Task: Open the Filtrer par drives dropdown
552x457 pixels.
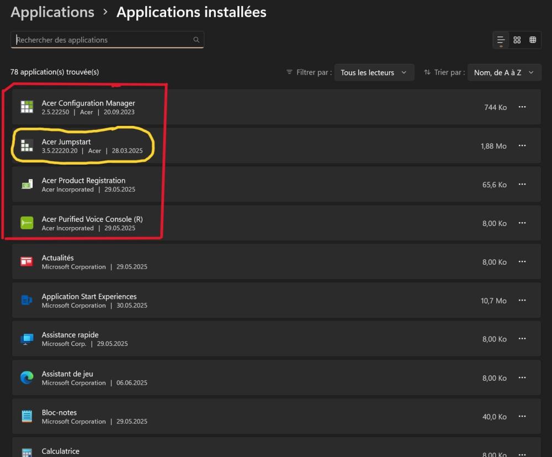Action: [374, 72]
